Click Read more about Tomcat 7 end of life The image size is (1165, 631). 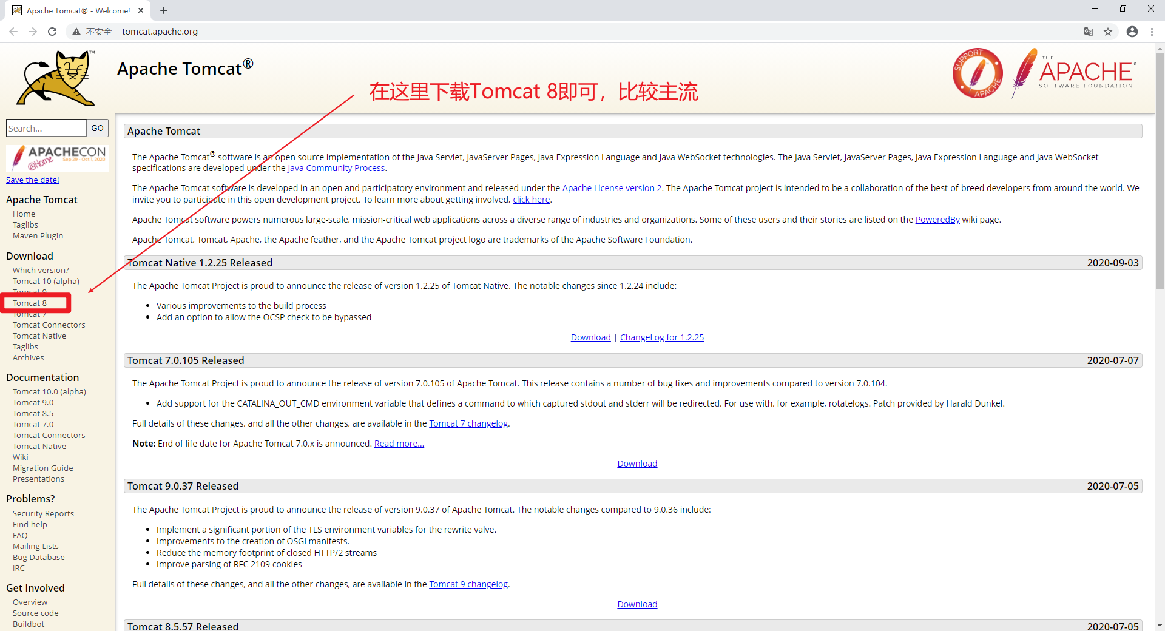tap(399, 444)
